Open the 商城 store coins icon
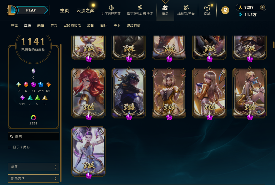 207,8
